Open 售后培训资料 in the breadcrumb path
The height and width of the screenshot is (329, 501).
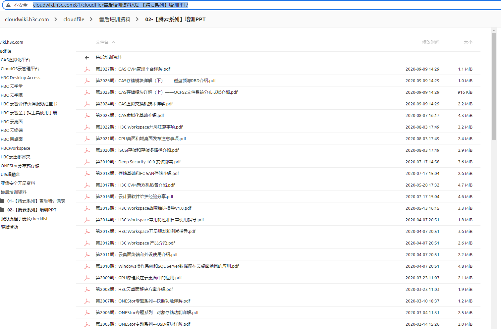[x=115, y=20]
